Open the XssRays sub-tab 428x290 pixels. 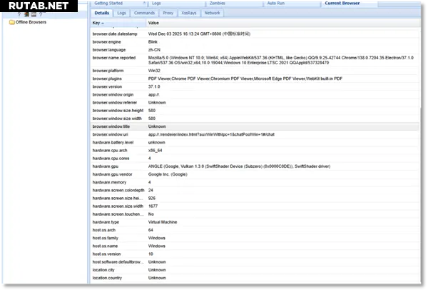[189, 13]
